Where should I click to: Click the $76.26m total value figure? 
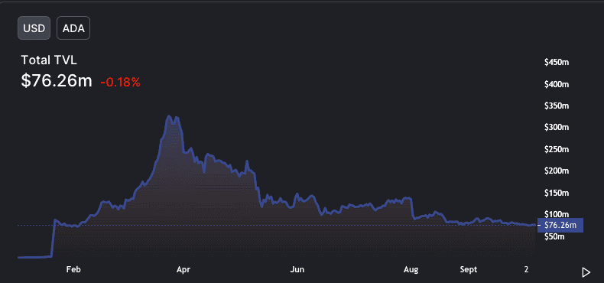coord(57,81)
